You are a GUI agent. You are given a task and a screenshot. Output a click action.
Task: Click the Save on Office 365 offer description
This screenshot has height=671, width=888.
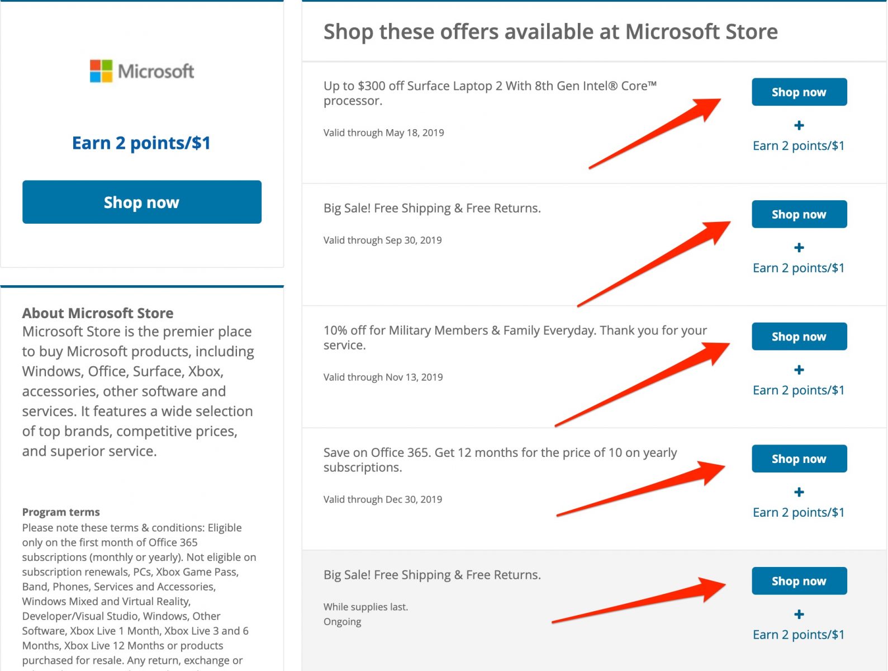pos(500,460)
